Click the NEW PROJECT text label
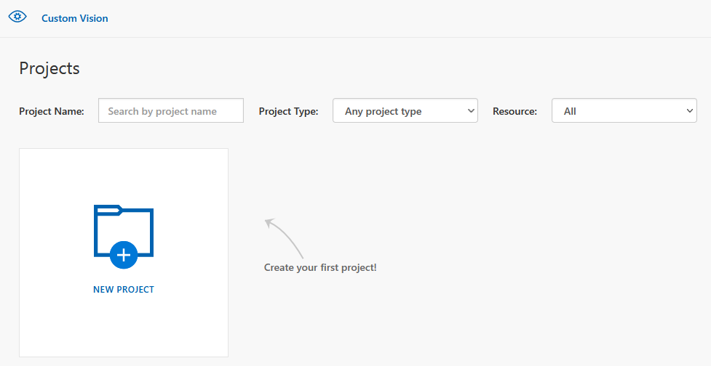The height and width of the screenshot is (366, 711). (124, 290)
